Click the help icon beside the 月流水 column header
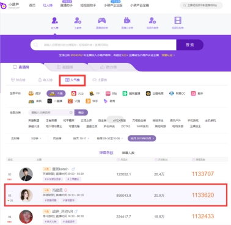Screen dimensions: 231x225 [x=118, y=160]
